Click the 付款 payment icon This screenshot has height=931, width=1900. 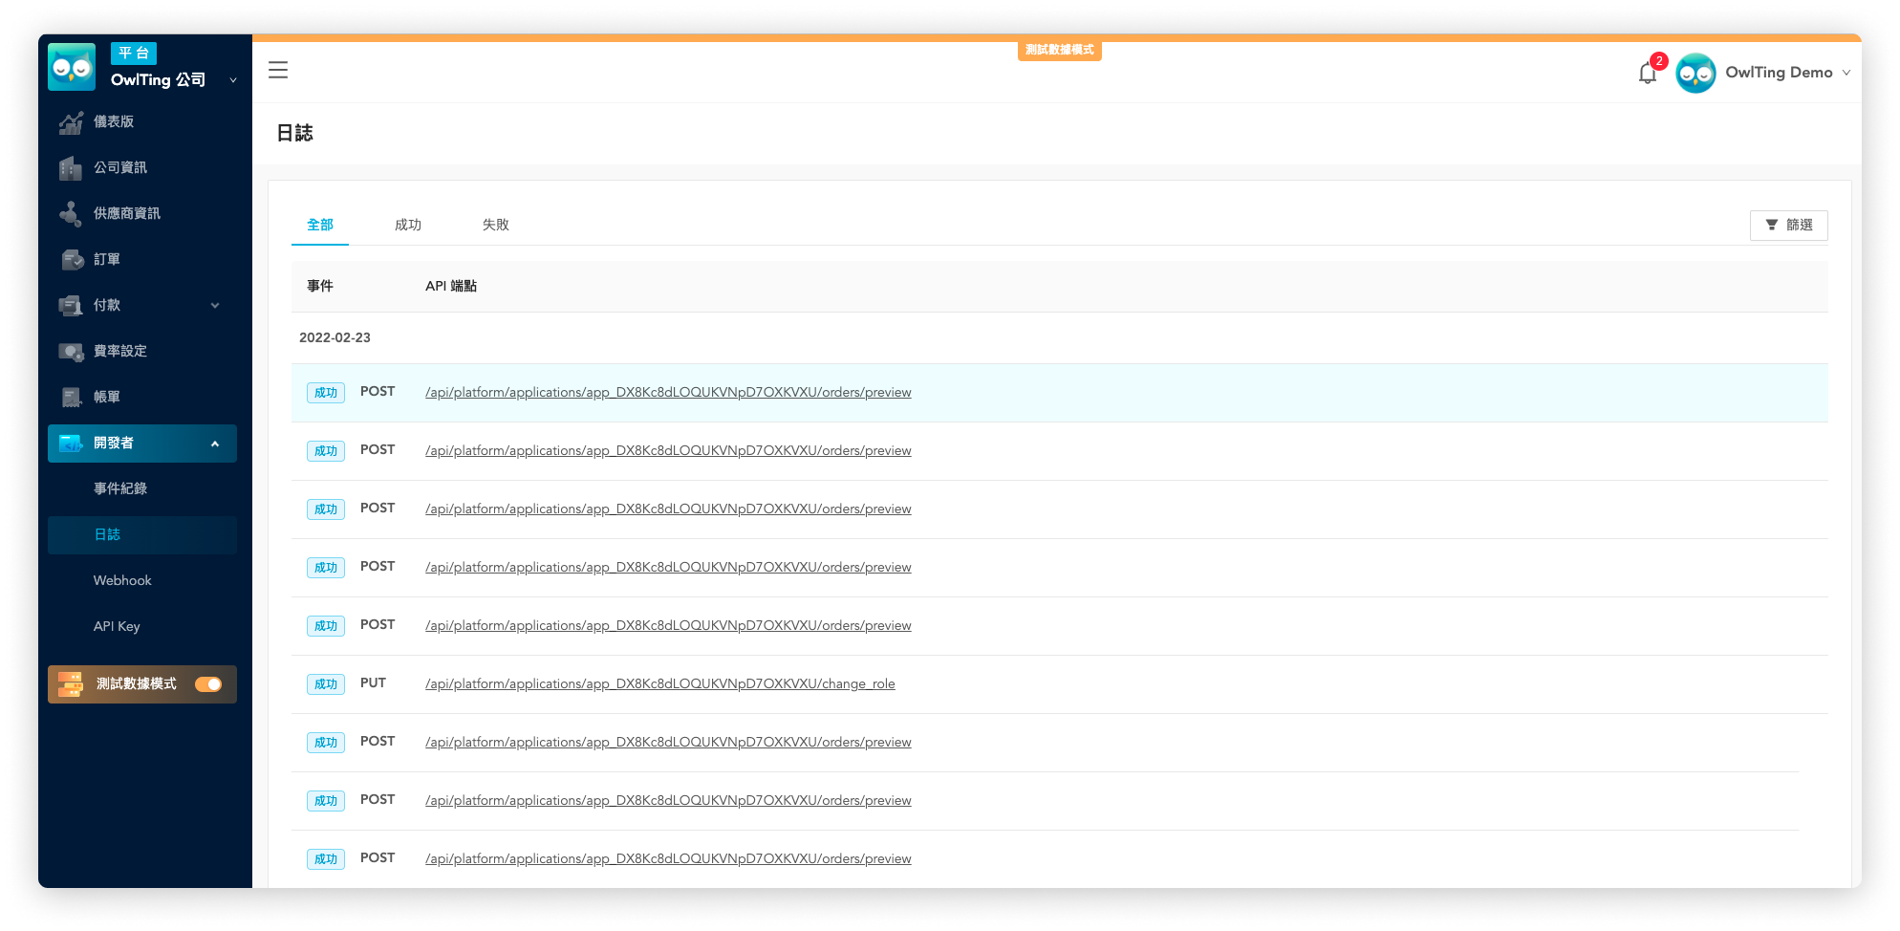pos(71,306)
